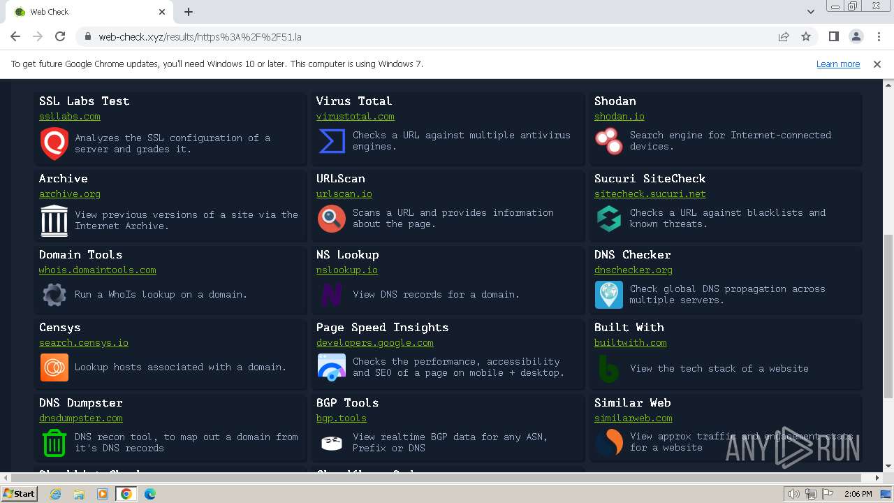The width and height of the screenshot is (894, 503).
Task: Expand the tab search dropdown arrow
Action: tap(811, 12)
